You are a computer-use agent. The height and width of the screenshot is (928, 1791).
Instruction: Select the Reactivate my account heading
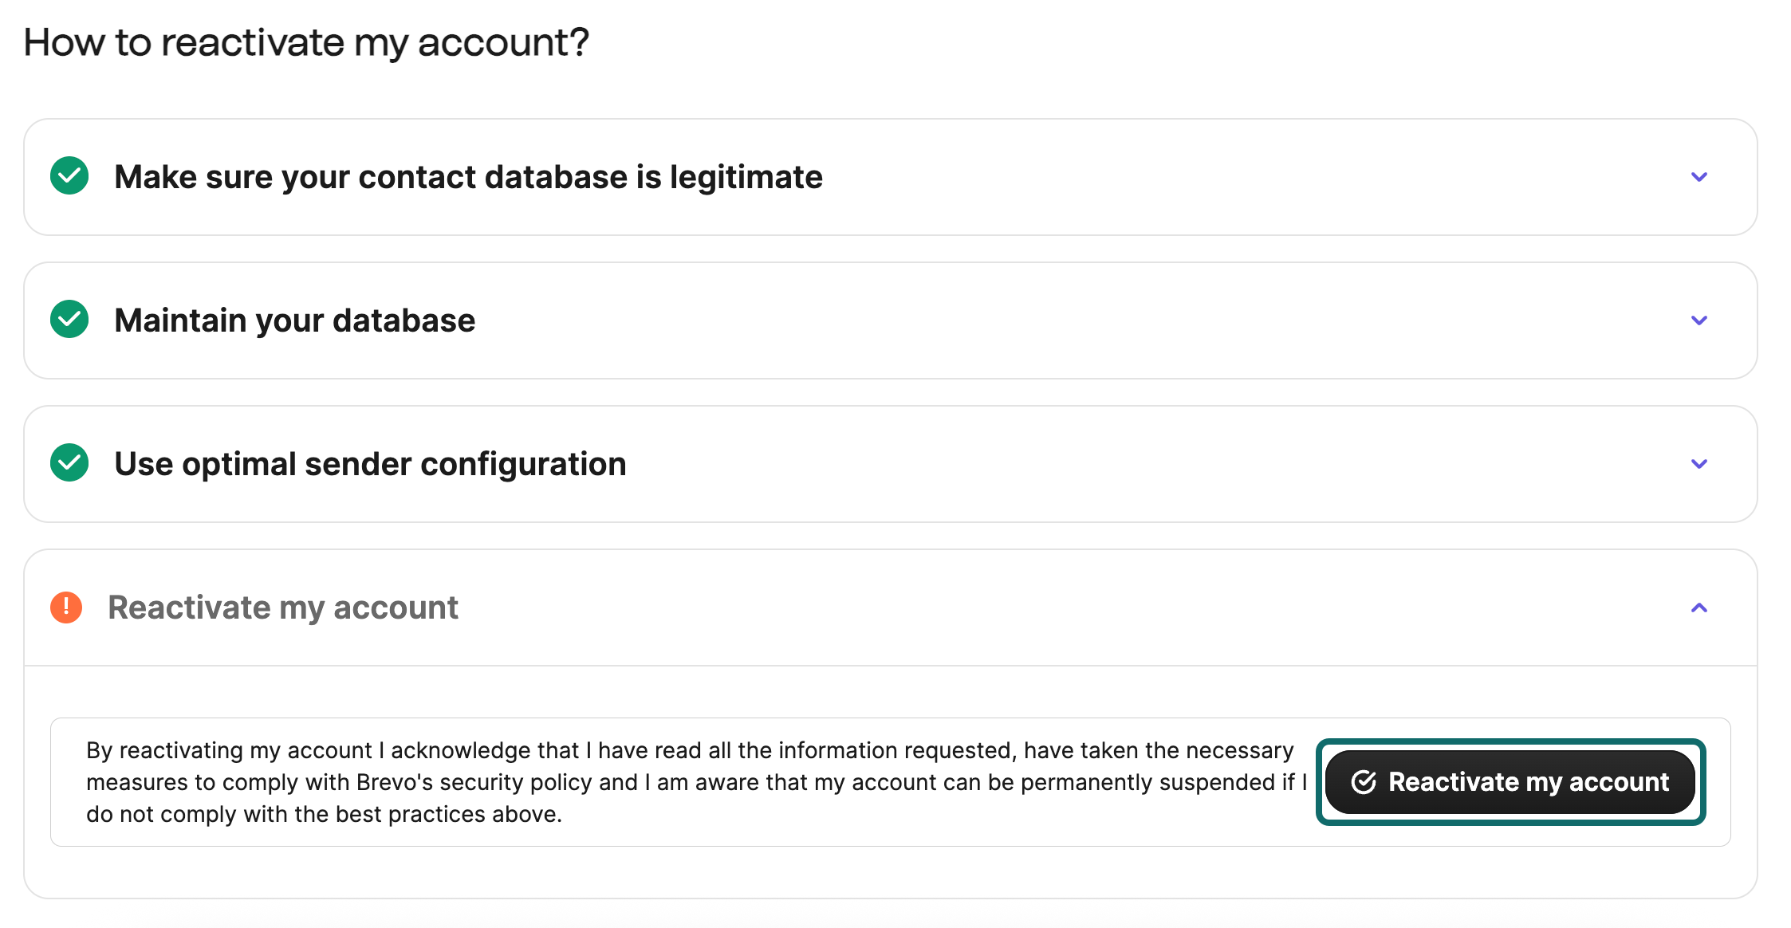[x=283, y=607]
